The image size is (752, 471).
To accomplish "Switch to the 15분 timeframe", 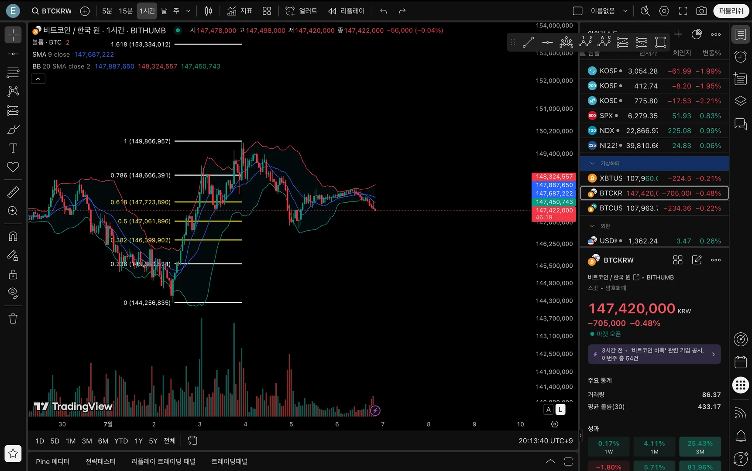I will (126, 11).
